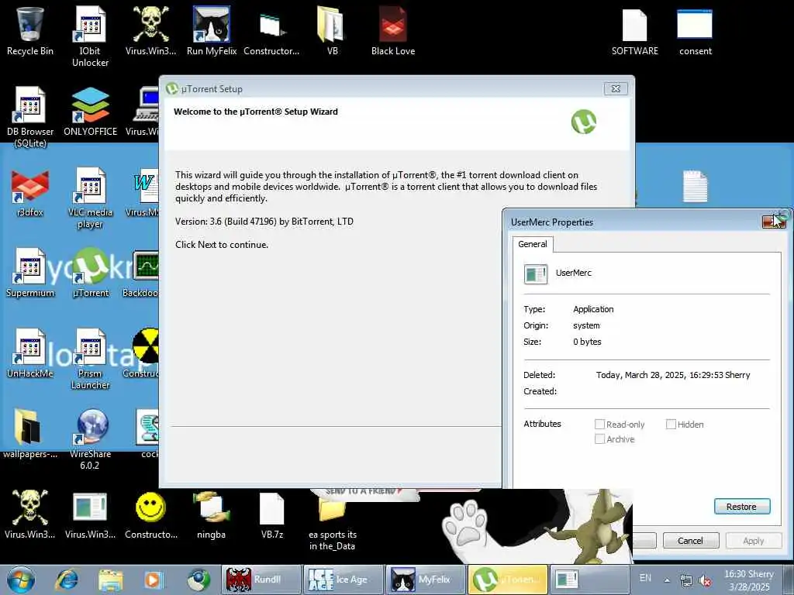The width and height of the screenshot is (794, 595).
Task: Click the UserMerc name in Properties
Action: [x=573, y=273]
